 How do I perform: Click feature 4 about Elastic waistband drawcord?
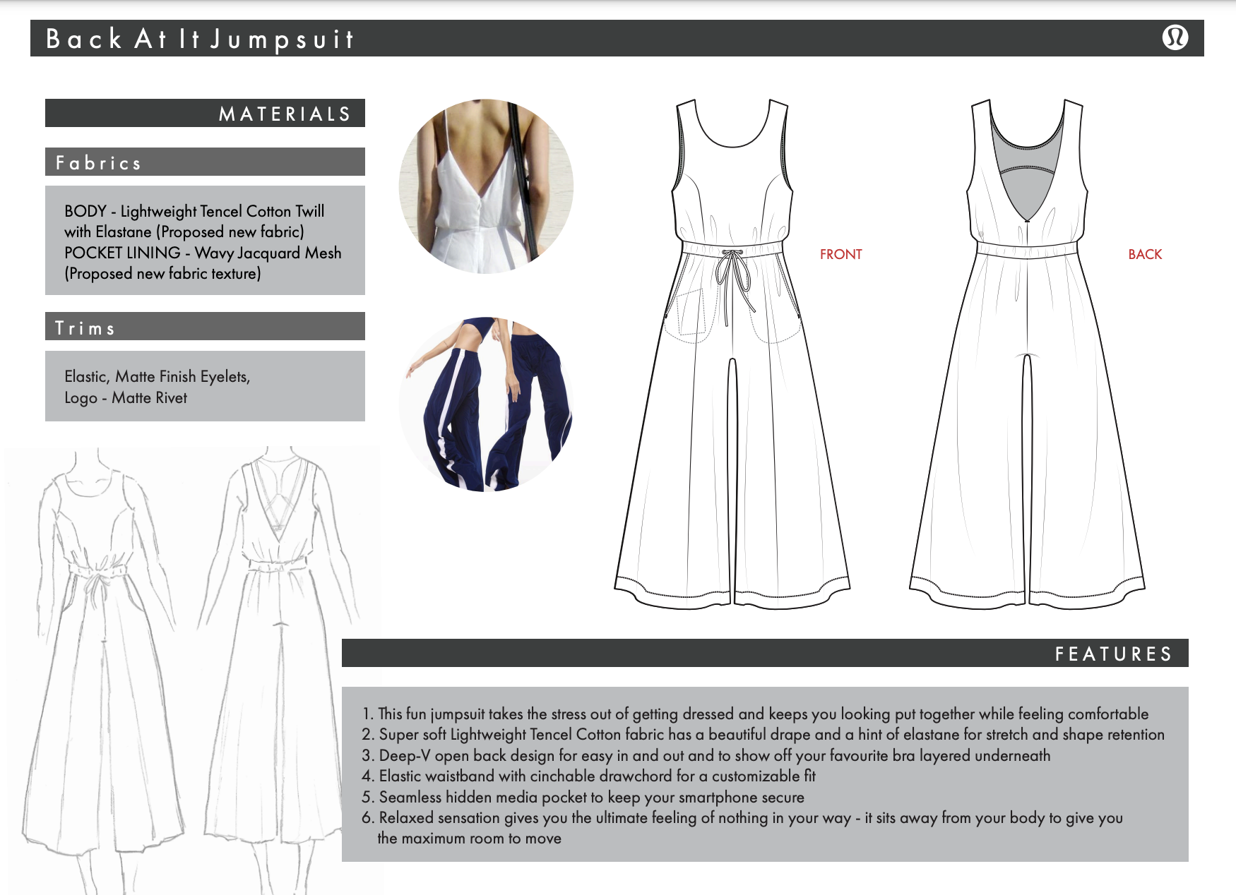[x=588, y=776]
